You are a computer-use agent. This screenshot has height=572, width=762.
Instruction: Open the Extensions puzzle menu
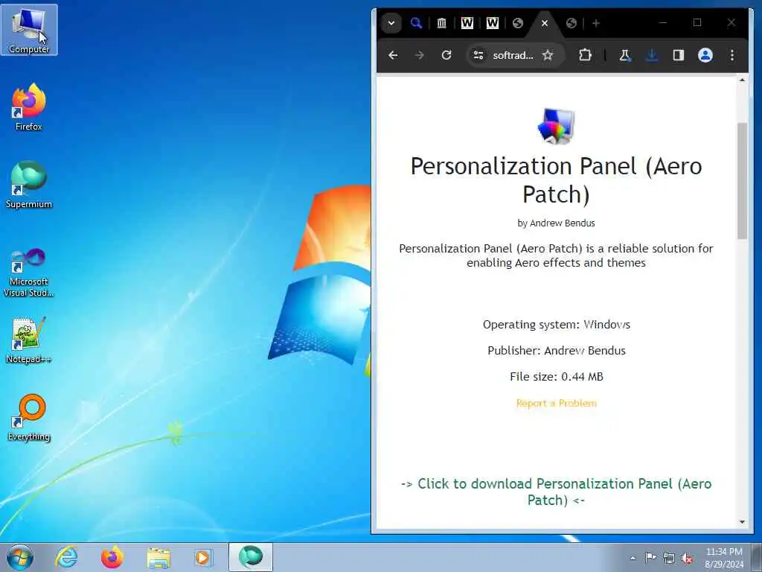585,55
